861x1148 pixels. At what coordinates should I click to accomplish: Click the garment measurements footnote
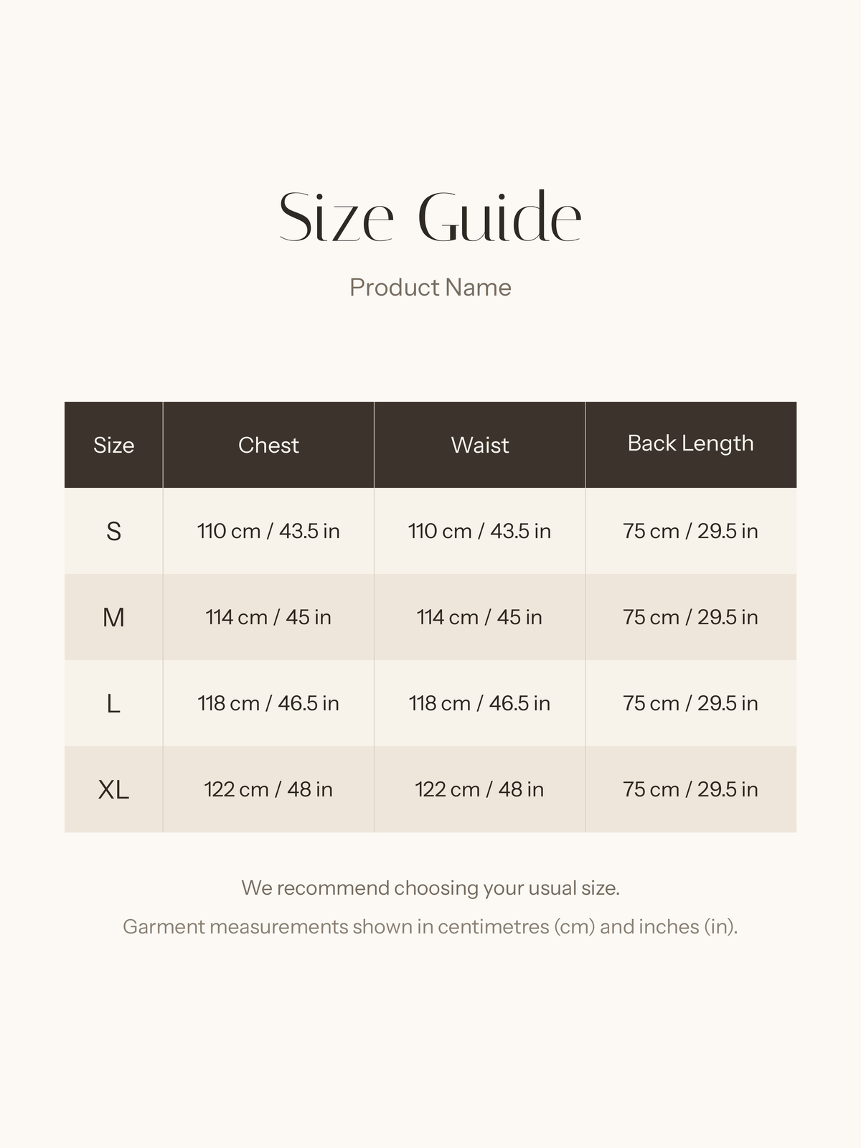coord(430,927)
